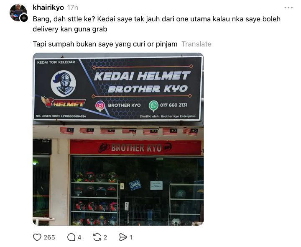Viewport: 301px width, 247px height.
Task: View the 4 replies count
Action: click(x=79, y=237)
